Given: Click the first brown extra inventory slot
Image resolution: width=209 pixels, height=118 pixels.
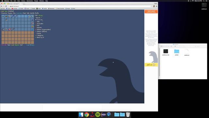Looking at the screenshot, I should tap(3, 33).
